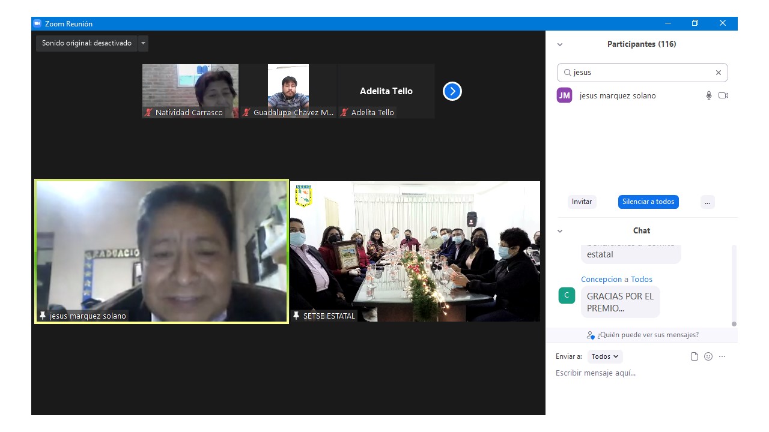The width and height of the screenshot is (769, 432).
Task: Open emoji picker in chat
Action: [708, 356]
